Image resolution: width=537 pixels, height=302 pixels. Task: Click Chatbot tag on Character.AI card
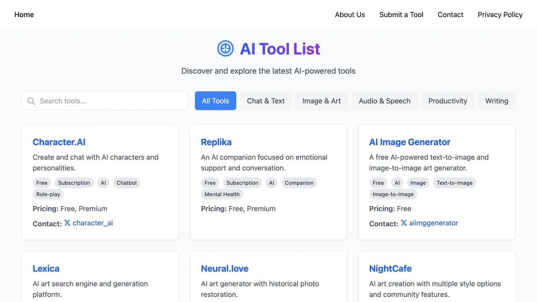127,182
